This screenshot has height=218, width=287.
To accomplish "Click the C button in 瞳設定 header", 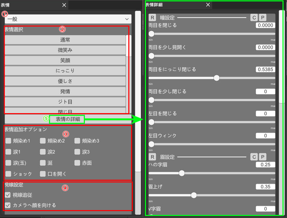I will click(254, 18).
